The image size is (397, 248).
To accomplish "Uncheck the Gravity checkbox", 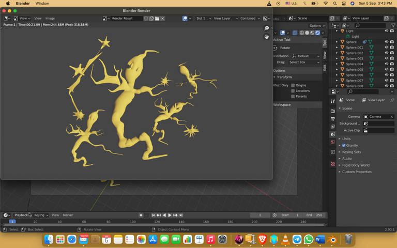I will tap(344, 146).
